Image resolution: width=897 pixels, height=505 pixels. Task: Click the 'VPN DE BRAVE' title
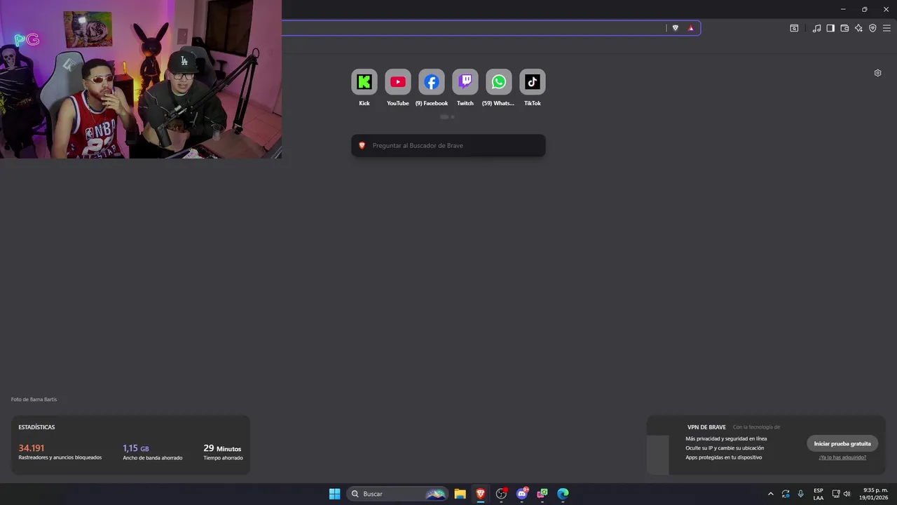[706, 427]
